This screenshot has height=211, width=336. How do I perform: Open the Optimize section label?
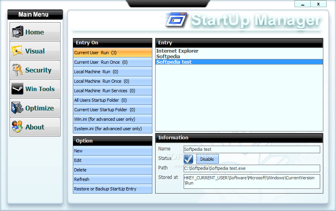(40, 108)
